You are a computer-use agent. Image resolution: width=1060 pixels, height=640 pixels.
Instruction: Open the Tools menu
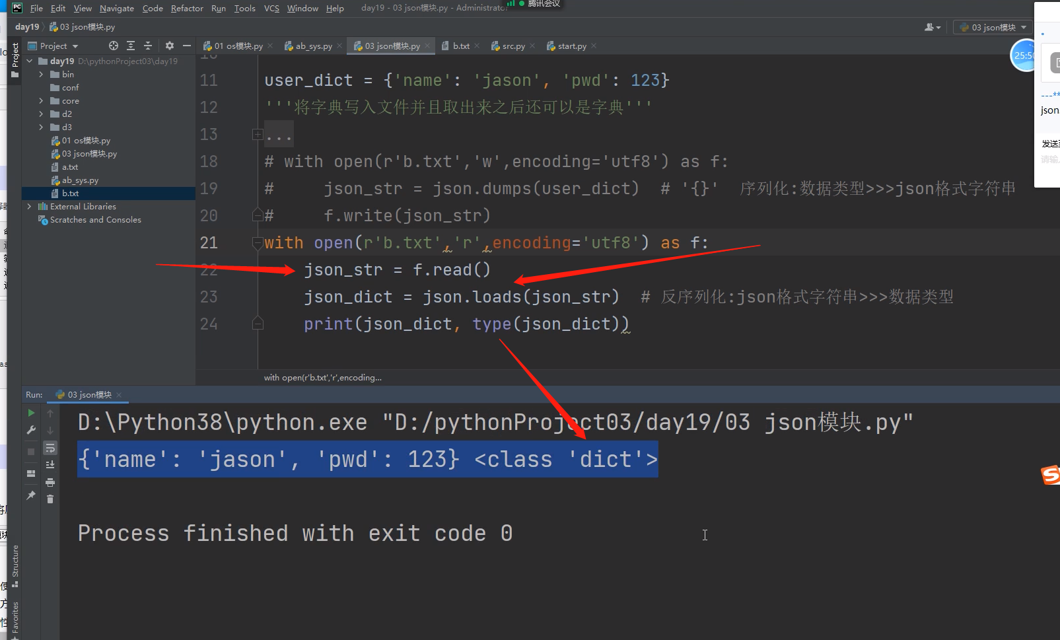click(x=245, y=8)
